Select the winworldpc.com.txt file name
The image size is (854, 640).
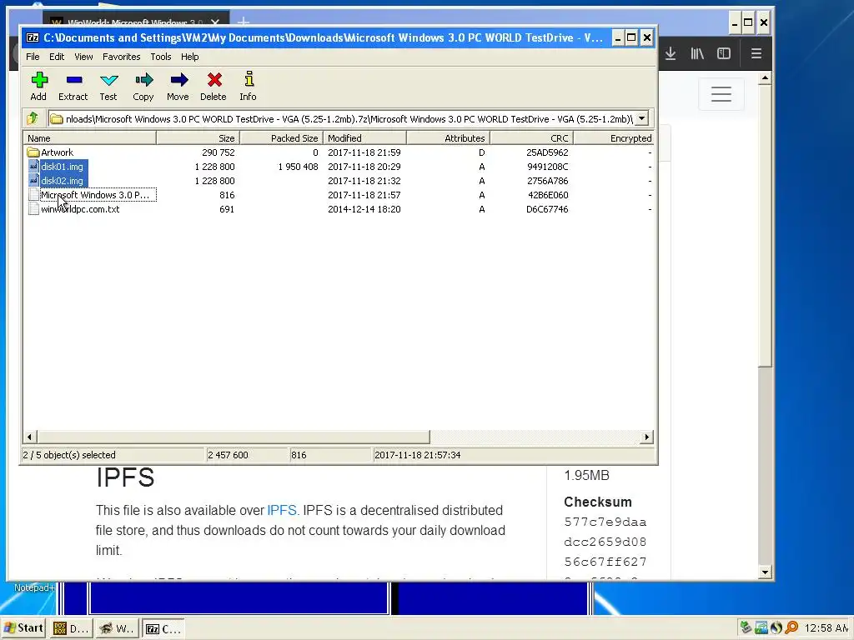[80, 209]
